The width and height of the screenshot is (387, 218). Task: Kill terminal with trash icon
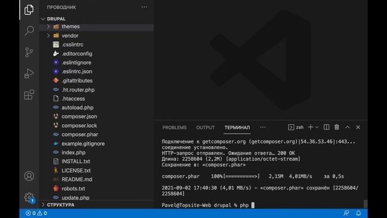point(337,127)
